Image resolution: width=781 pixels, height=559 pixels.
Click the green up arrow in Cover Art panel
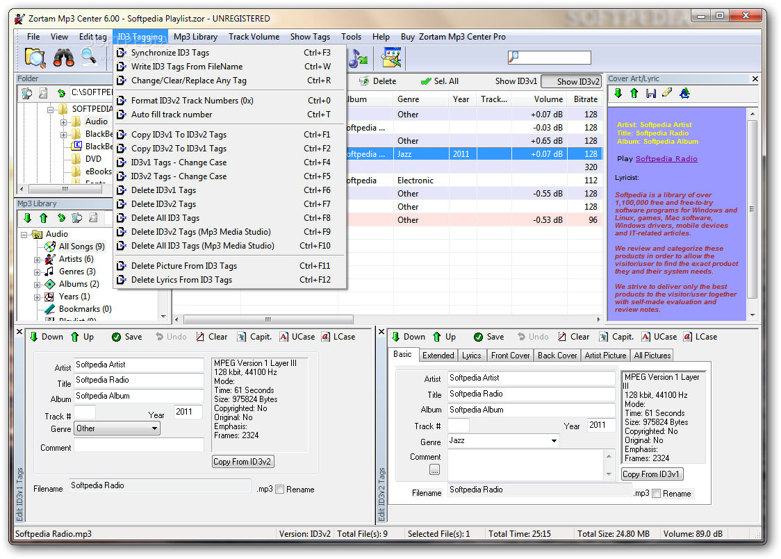point(634,93)
